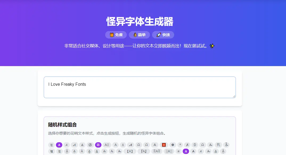The image size is (286, 155).
Task: Click the 简单 OK-hand badge
Action: (139, 35)
